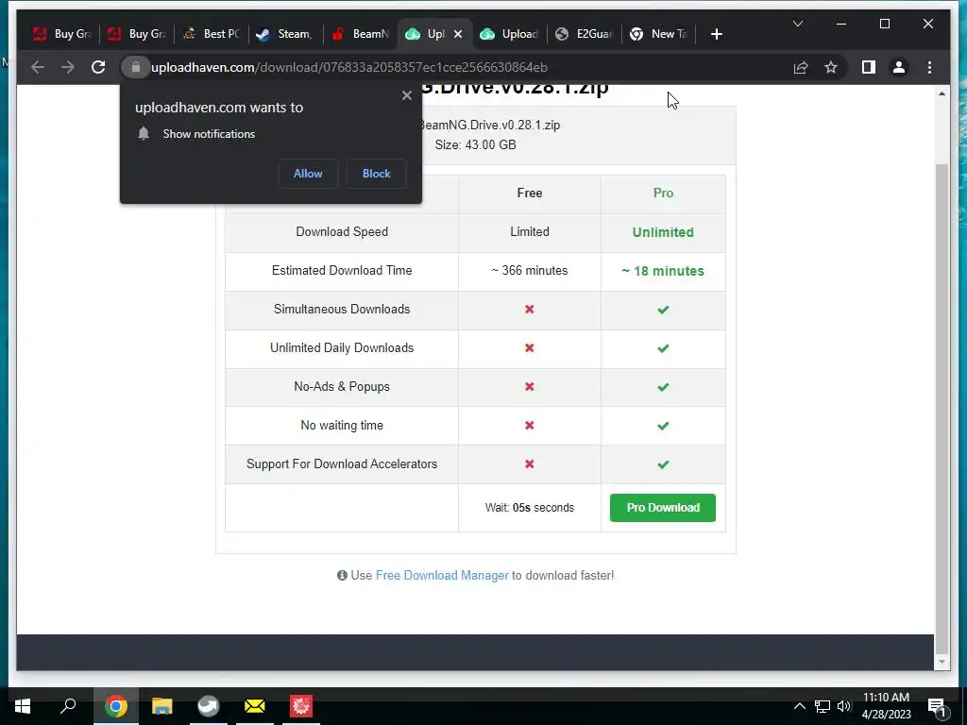The height and width of the screenshot is (725, 967).
Task: Switch to E2Guardian tab
Action: point(584,34)
